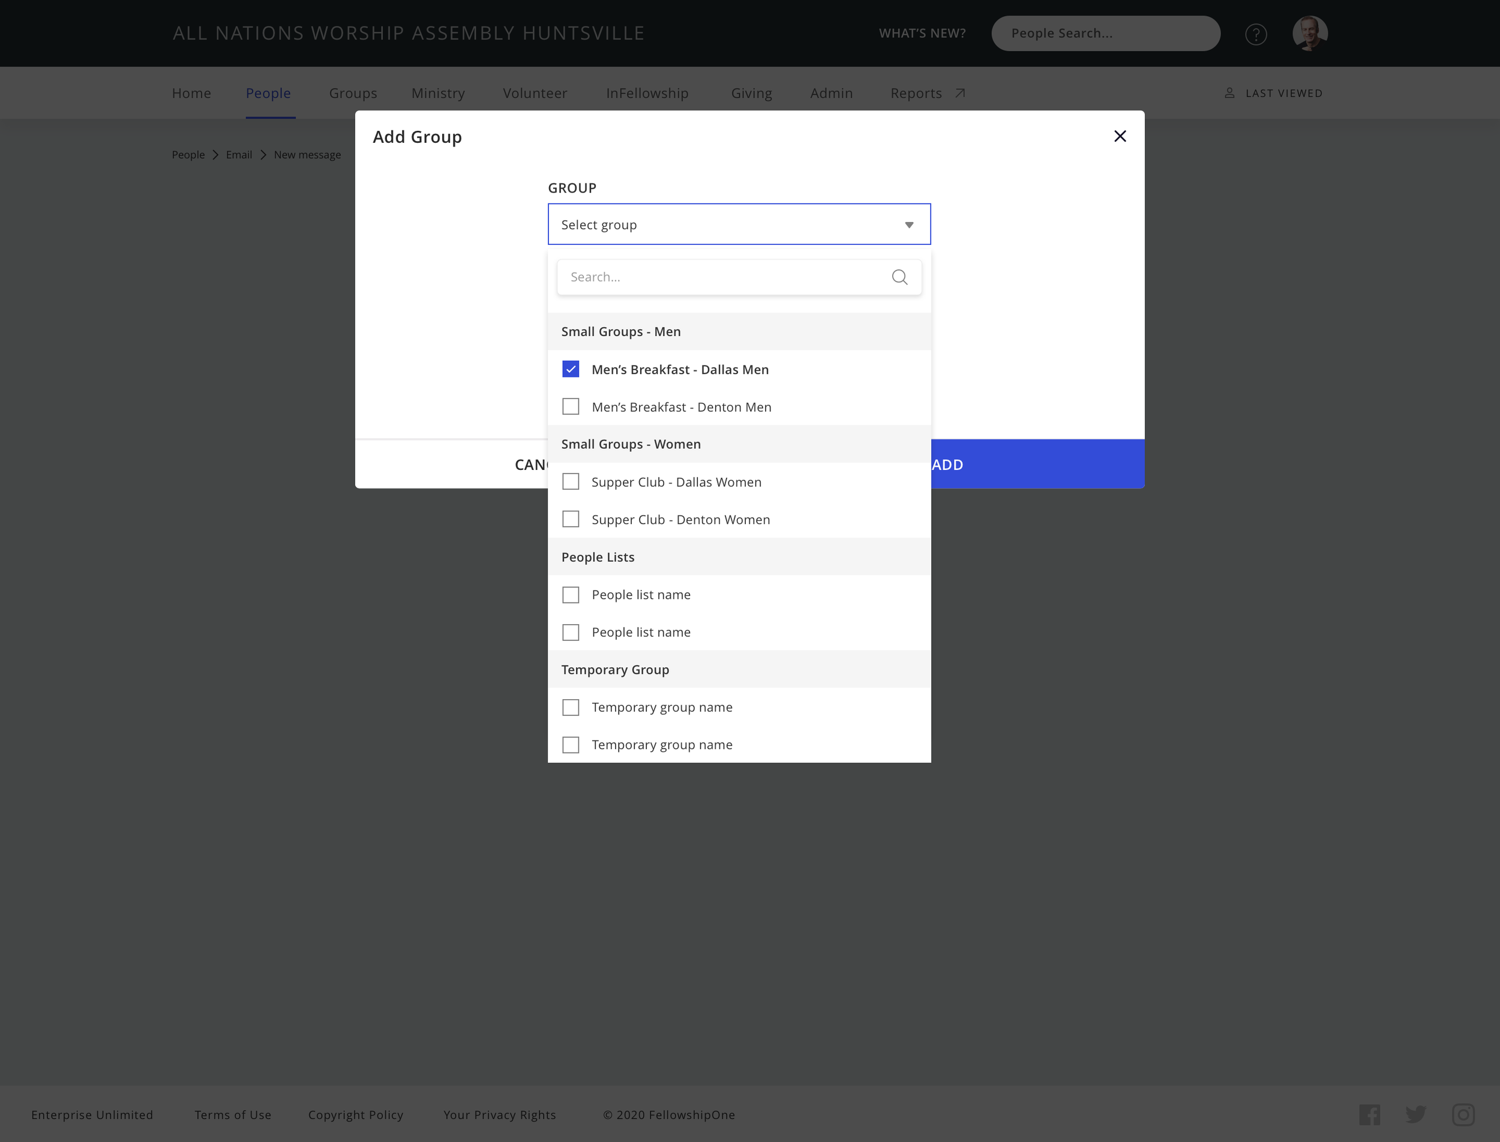Check the first People list name option
Image resolution: width=1500 pixels, height=1142 pixels.
(571, 594)
